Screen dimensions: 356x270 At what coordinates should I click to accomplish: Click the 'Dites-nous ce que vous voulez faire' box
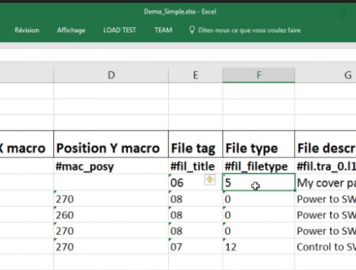pyautogui.click(x=250, y=30)
